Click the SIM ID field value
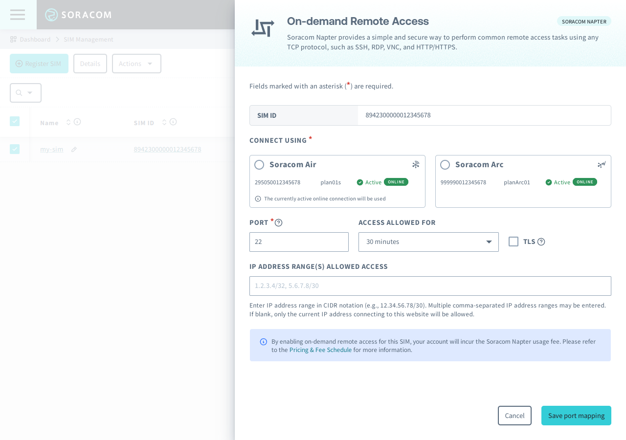The image size is (626, 440). click(398, 115)
